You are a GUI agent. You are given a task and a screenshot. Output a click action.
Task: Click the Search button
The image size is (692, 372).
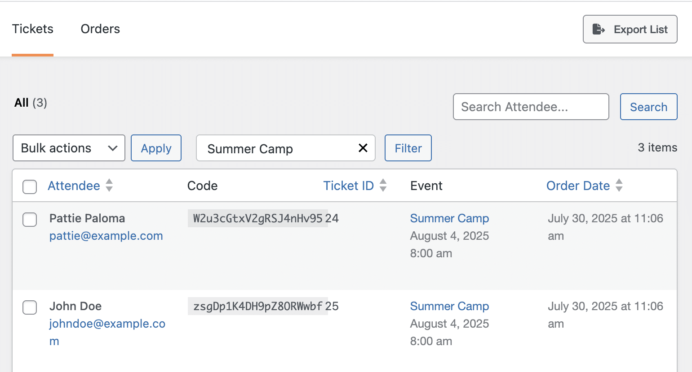(x=648, y=107)
